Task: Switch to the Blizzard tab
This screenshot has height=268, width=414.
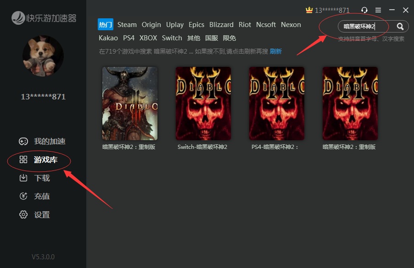Action: click(x=221, y=24)
